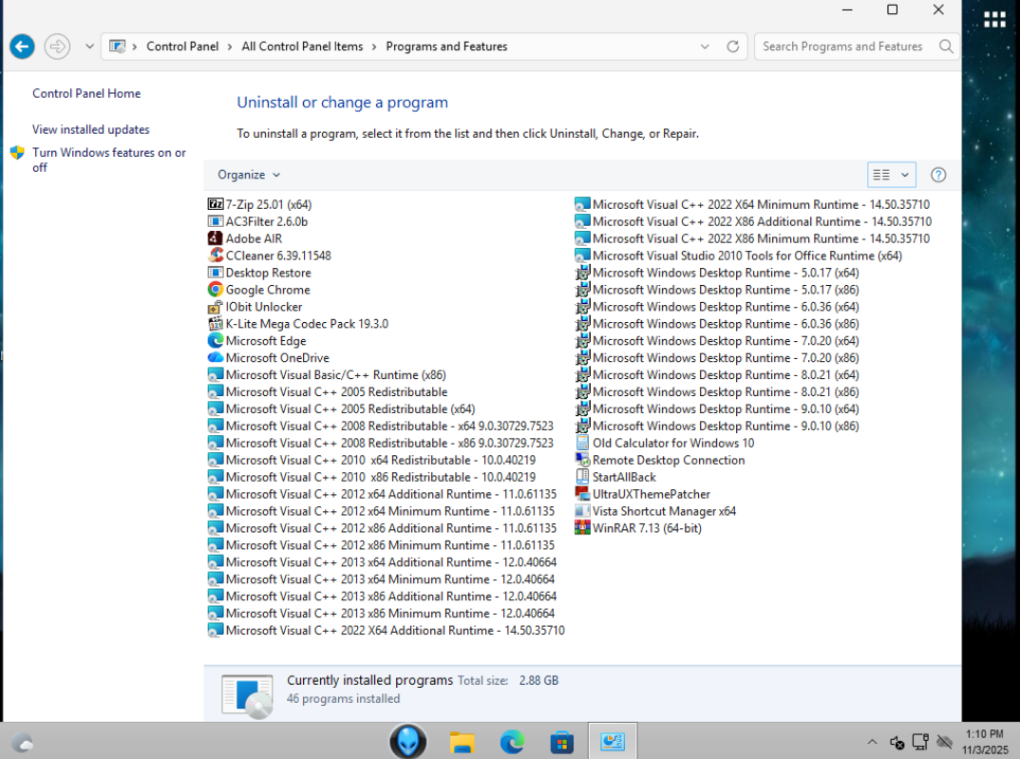Click the Control Panel taskbar button

click(x=613, y=741)
